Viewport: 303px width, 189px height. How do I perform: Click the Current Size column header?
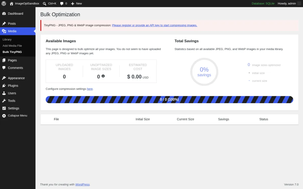185,119
